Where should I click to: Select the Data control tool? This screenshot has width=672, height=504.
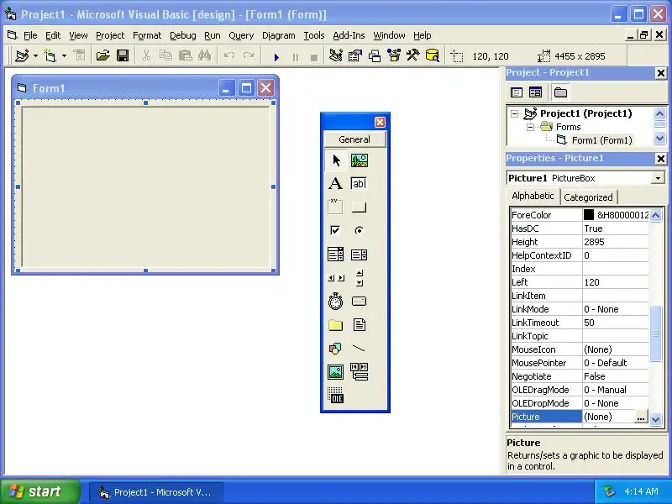click(360, 371)
